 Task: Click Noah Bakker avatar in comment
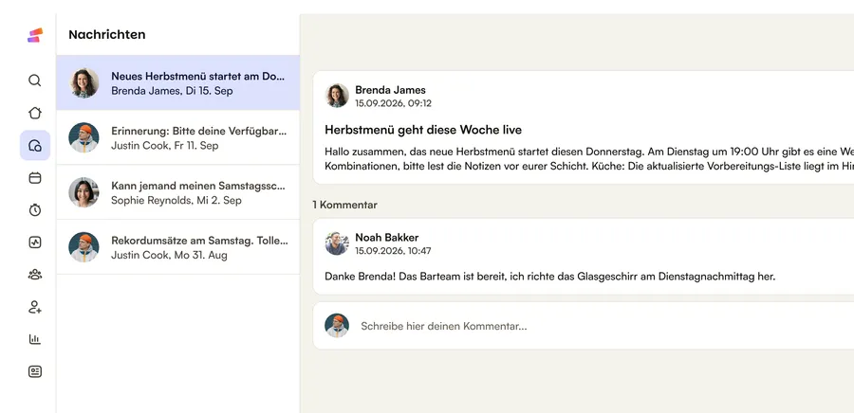337,243
